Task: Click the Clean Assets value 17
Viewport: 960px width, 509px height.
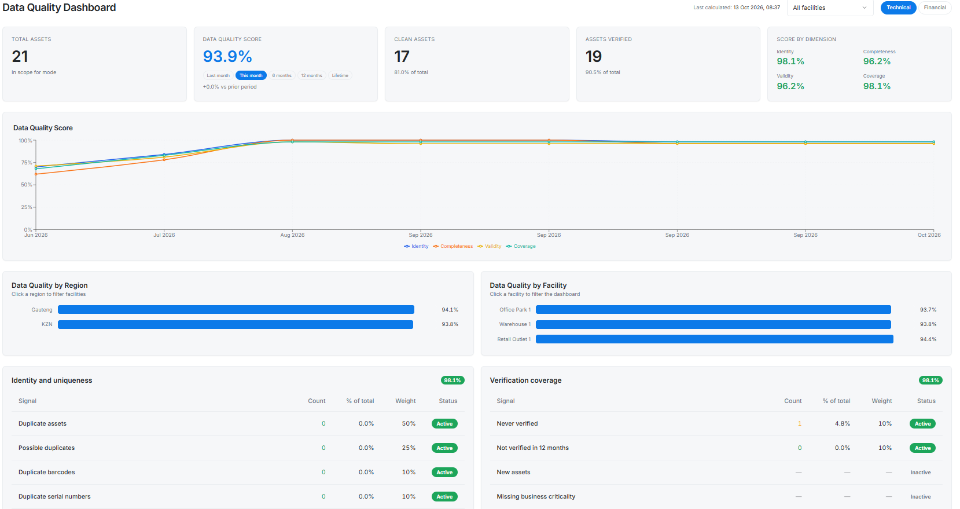Action: (402, 57)
